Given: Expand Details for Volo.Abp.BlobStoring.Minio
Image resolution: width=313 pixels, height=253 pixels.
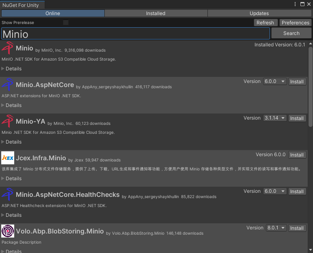Looking at the screenshot, I should point(12,251).
